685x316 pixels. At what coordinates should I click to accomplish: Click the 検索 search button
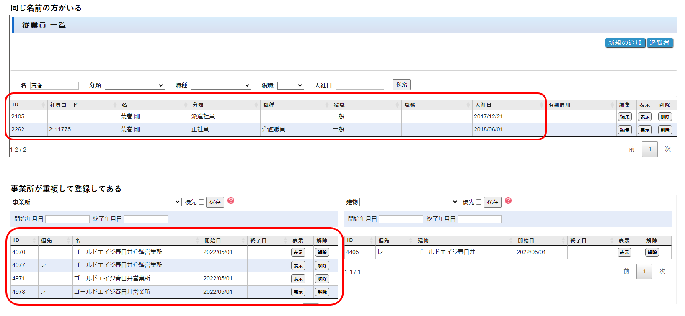click(x=401, y=85)
